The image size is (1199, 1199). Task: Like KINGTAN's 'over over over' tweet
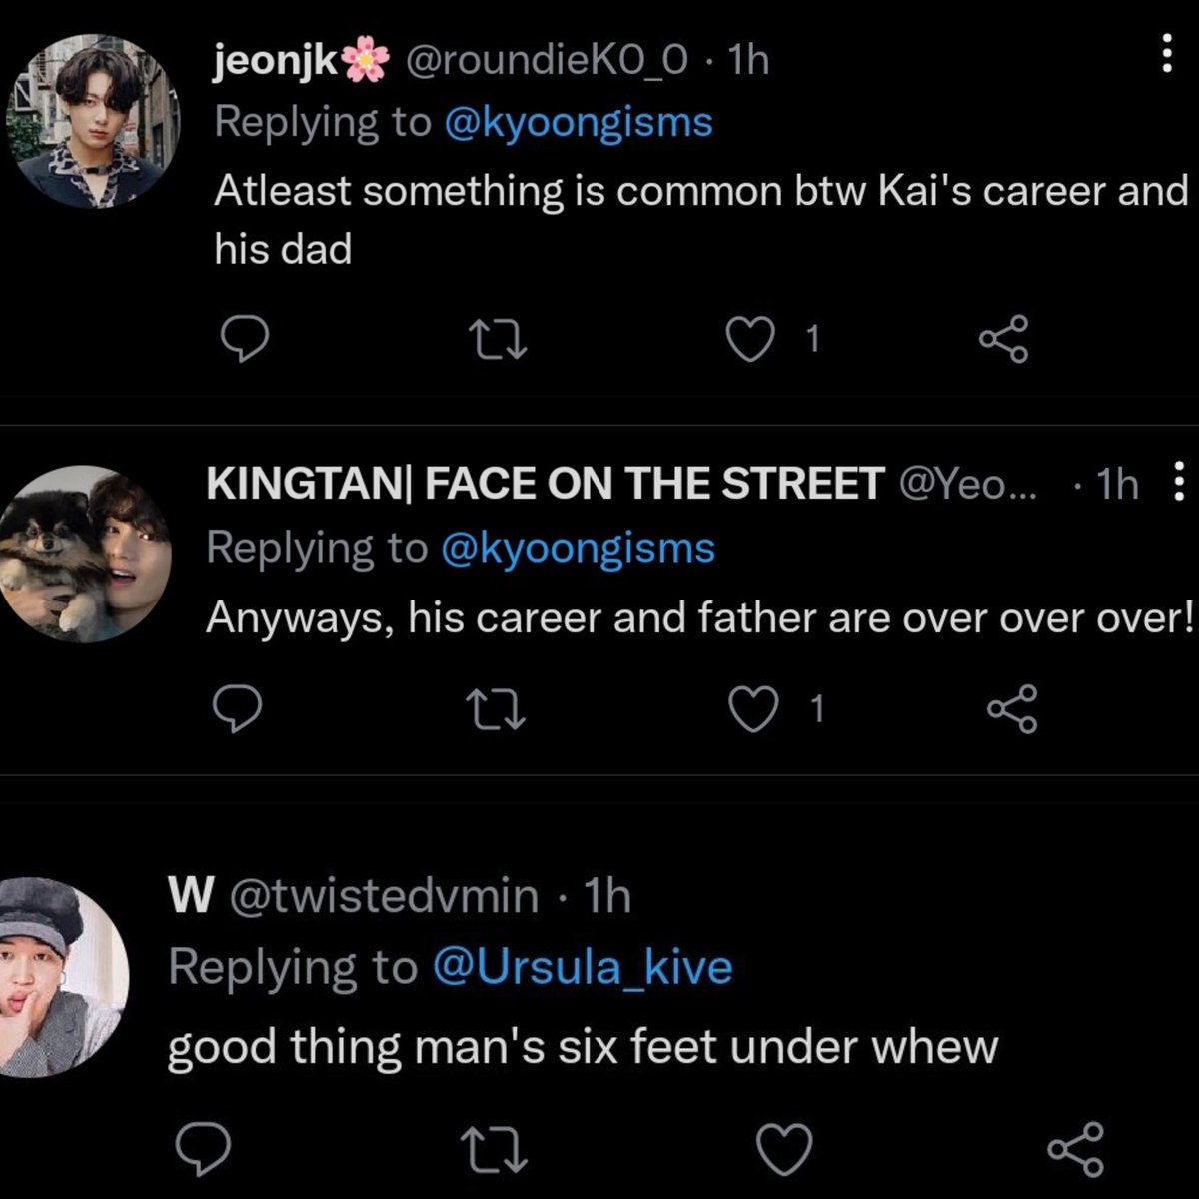click(753, 709)
